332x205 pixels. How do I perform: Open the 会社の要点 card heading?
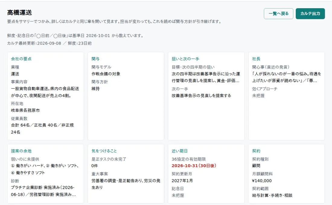coord(21,59)
